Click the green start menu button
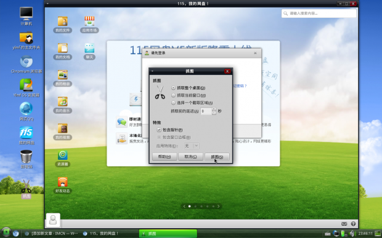This screenshot has width=382, height=238. point(6,232)
